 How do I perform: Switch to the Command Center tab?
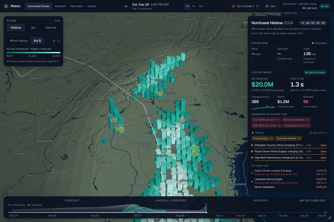point(39,6)
